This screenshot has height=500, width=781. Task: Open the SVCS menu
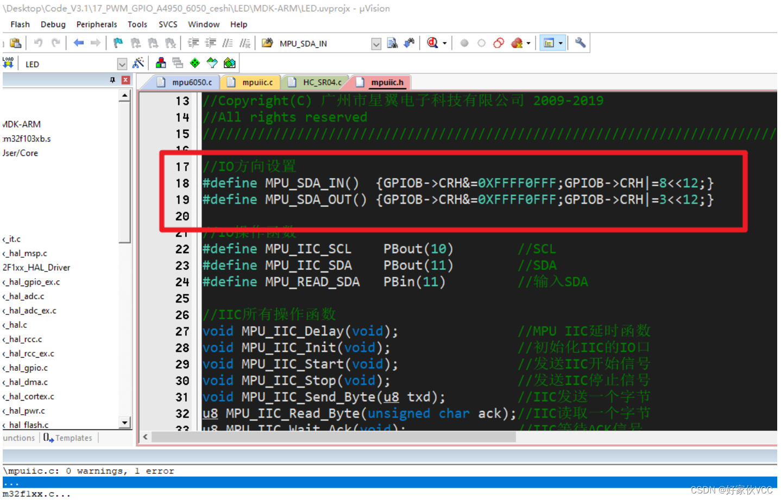(x=168, y=24)
